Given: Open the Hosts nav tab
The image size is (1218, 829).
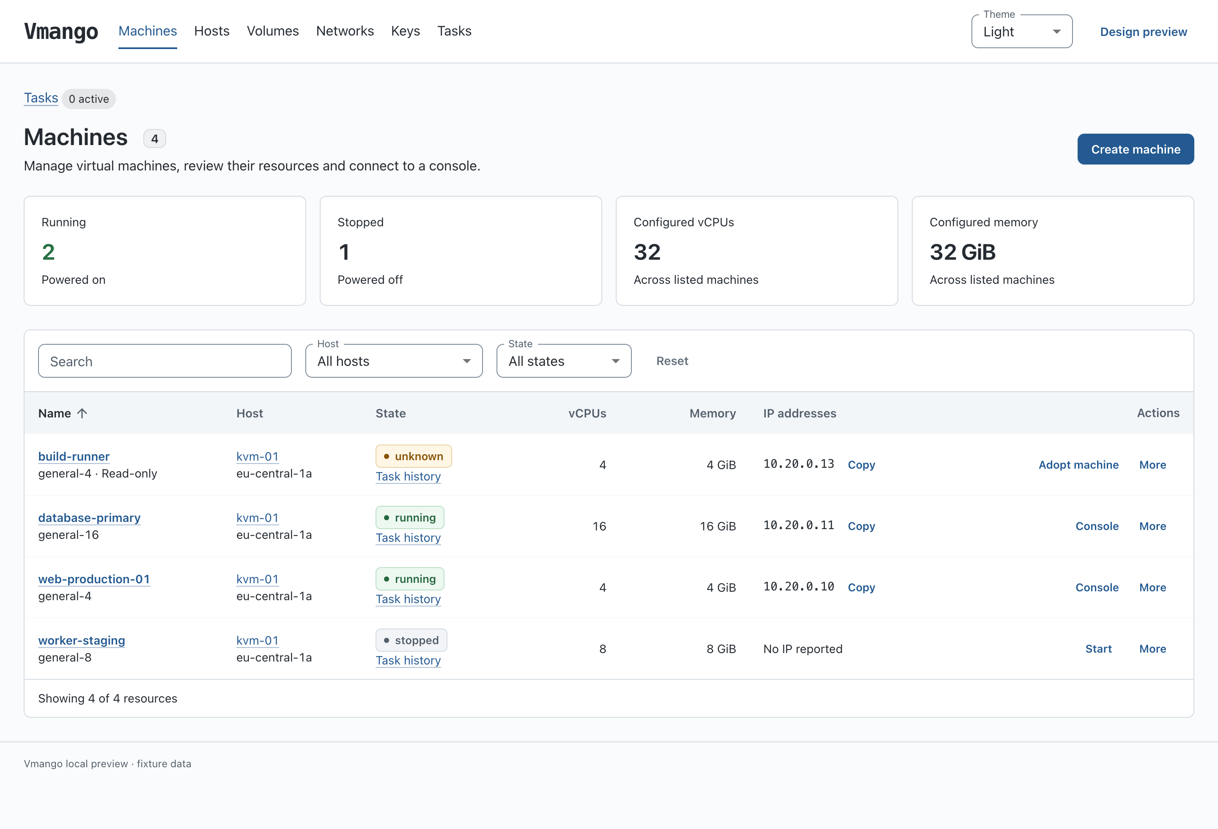Looking at the screenshot, I should point(212,31).
